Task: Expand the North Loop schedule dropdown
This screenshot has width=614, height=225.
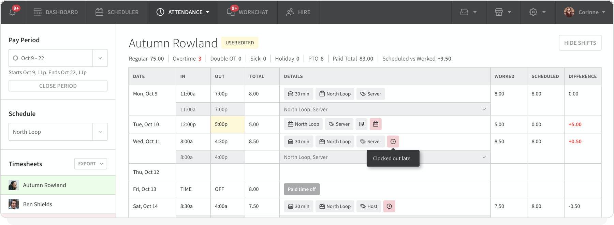Action: pyautogui.click(x=100, y=132)
